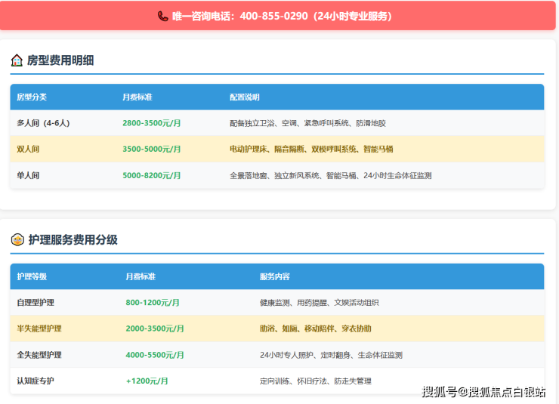The width and height of the screenshot is (559, 404).
Task: Click the 认知症专护 +1200元/月 price
Action: point(147,381)
